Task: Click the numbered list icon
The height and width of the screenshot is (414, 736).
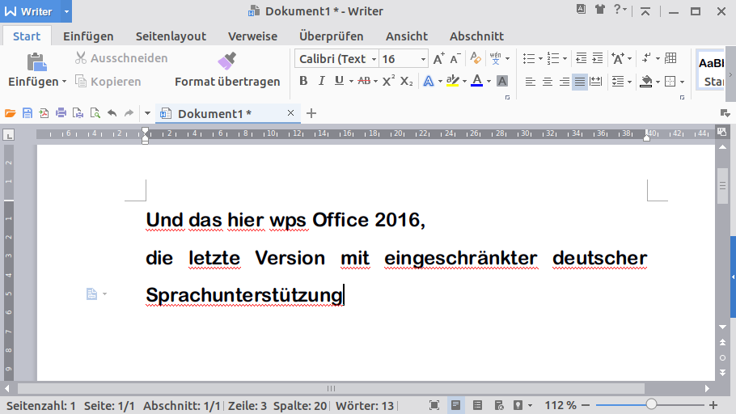Action: [553, 58]
